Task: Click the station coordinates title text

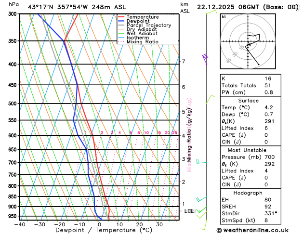Action: [77, 7]
